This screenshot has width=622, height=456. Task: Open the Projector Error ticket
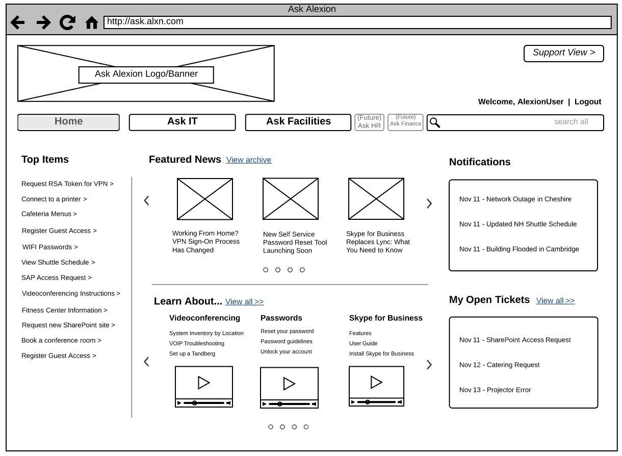pos(495,390)
